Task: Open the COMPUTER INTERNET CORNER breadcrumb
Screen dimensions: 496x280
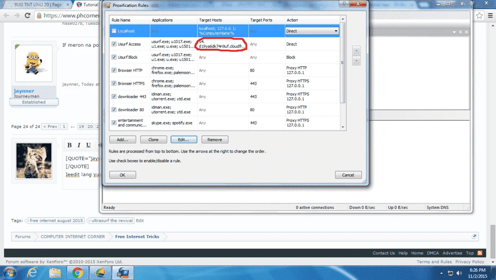Action: [x=73, y=237]
